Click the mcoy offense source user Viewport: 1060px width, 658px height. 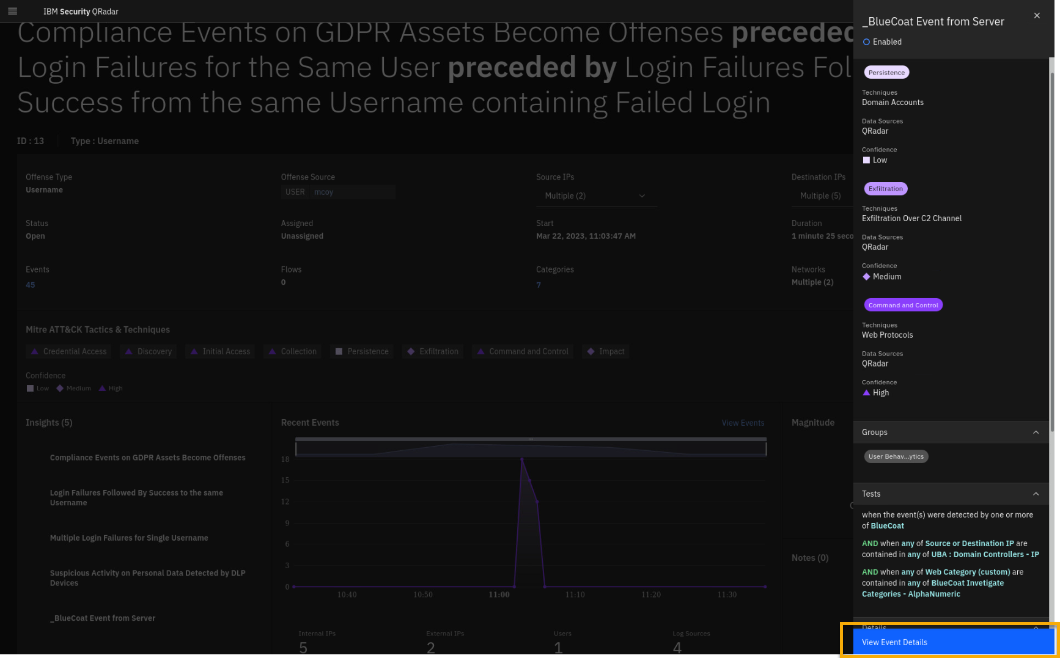pyautogui.click(x=323, y=192)
